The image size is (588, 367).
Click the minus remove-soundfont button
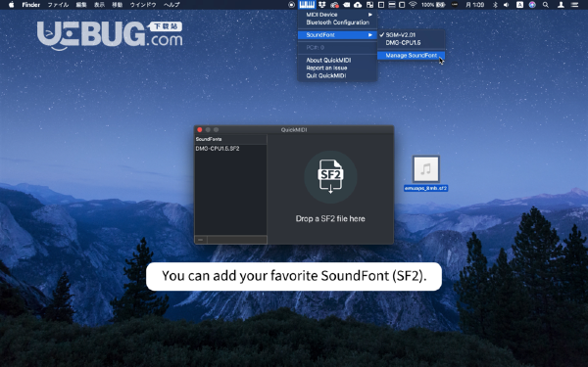point(201,240)
